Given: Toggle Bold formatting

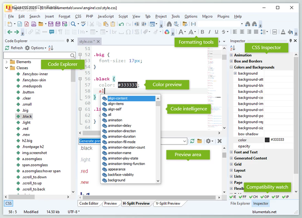Looking at the screenshot, I should [203, 32].
